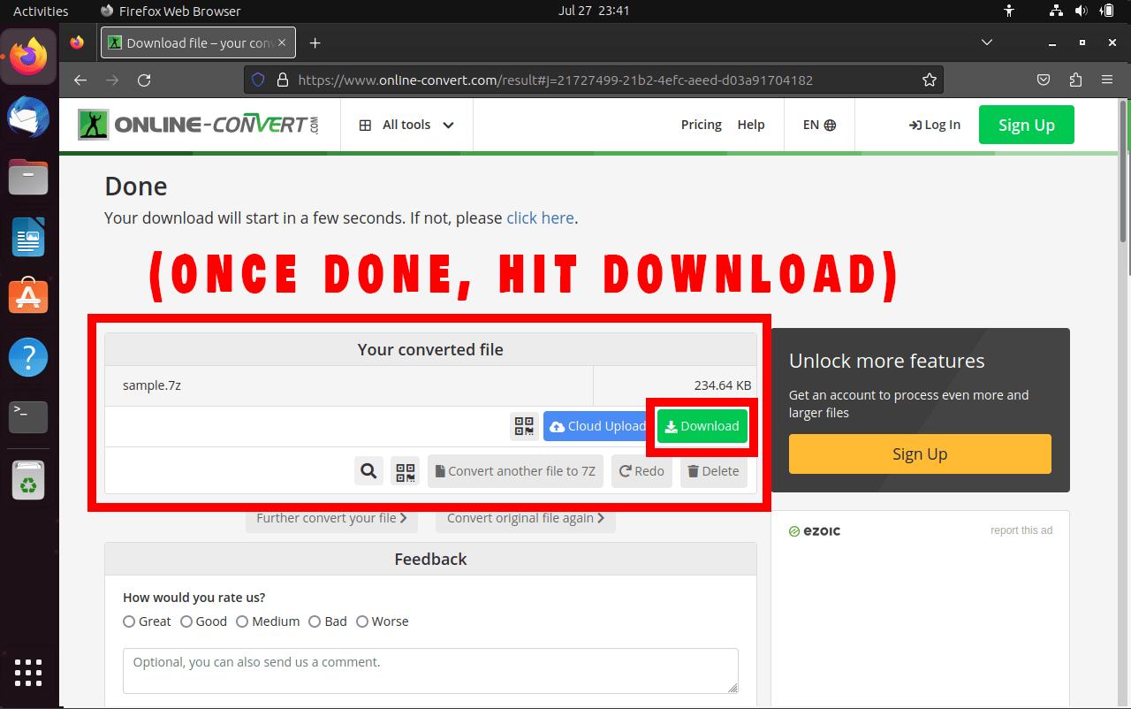Select the Great rating option
Screen dimensions: 1131x709
click(129, 621)
